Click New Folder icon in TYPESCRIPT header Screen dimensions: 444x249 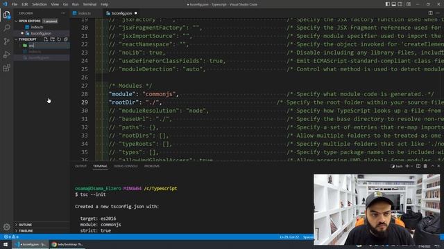53,39
